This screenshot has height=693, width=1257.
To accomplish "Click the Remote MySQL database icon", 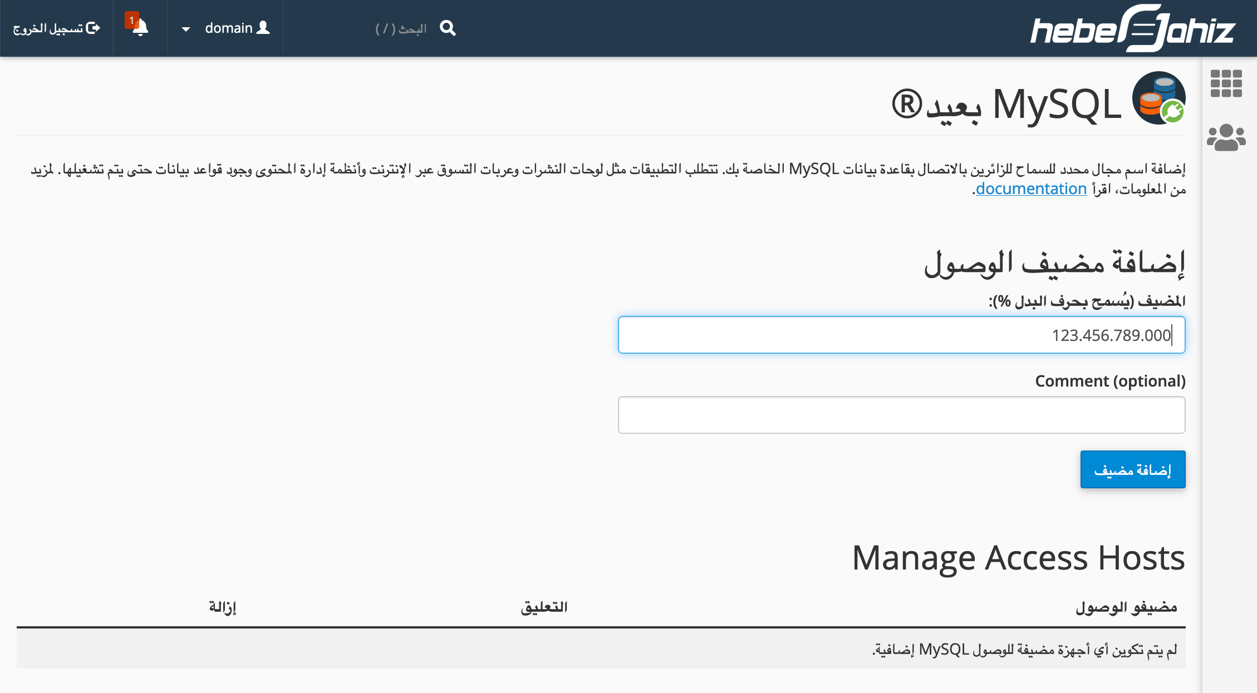I will [x=1158, y=98].
